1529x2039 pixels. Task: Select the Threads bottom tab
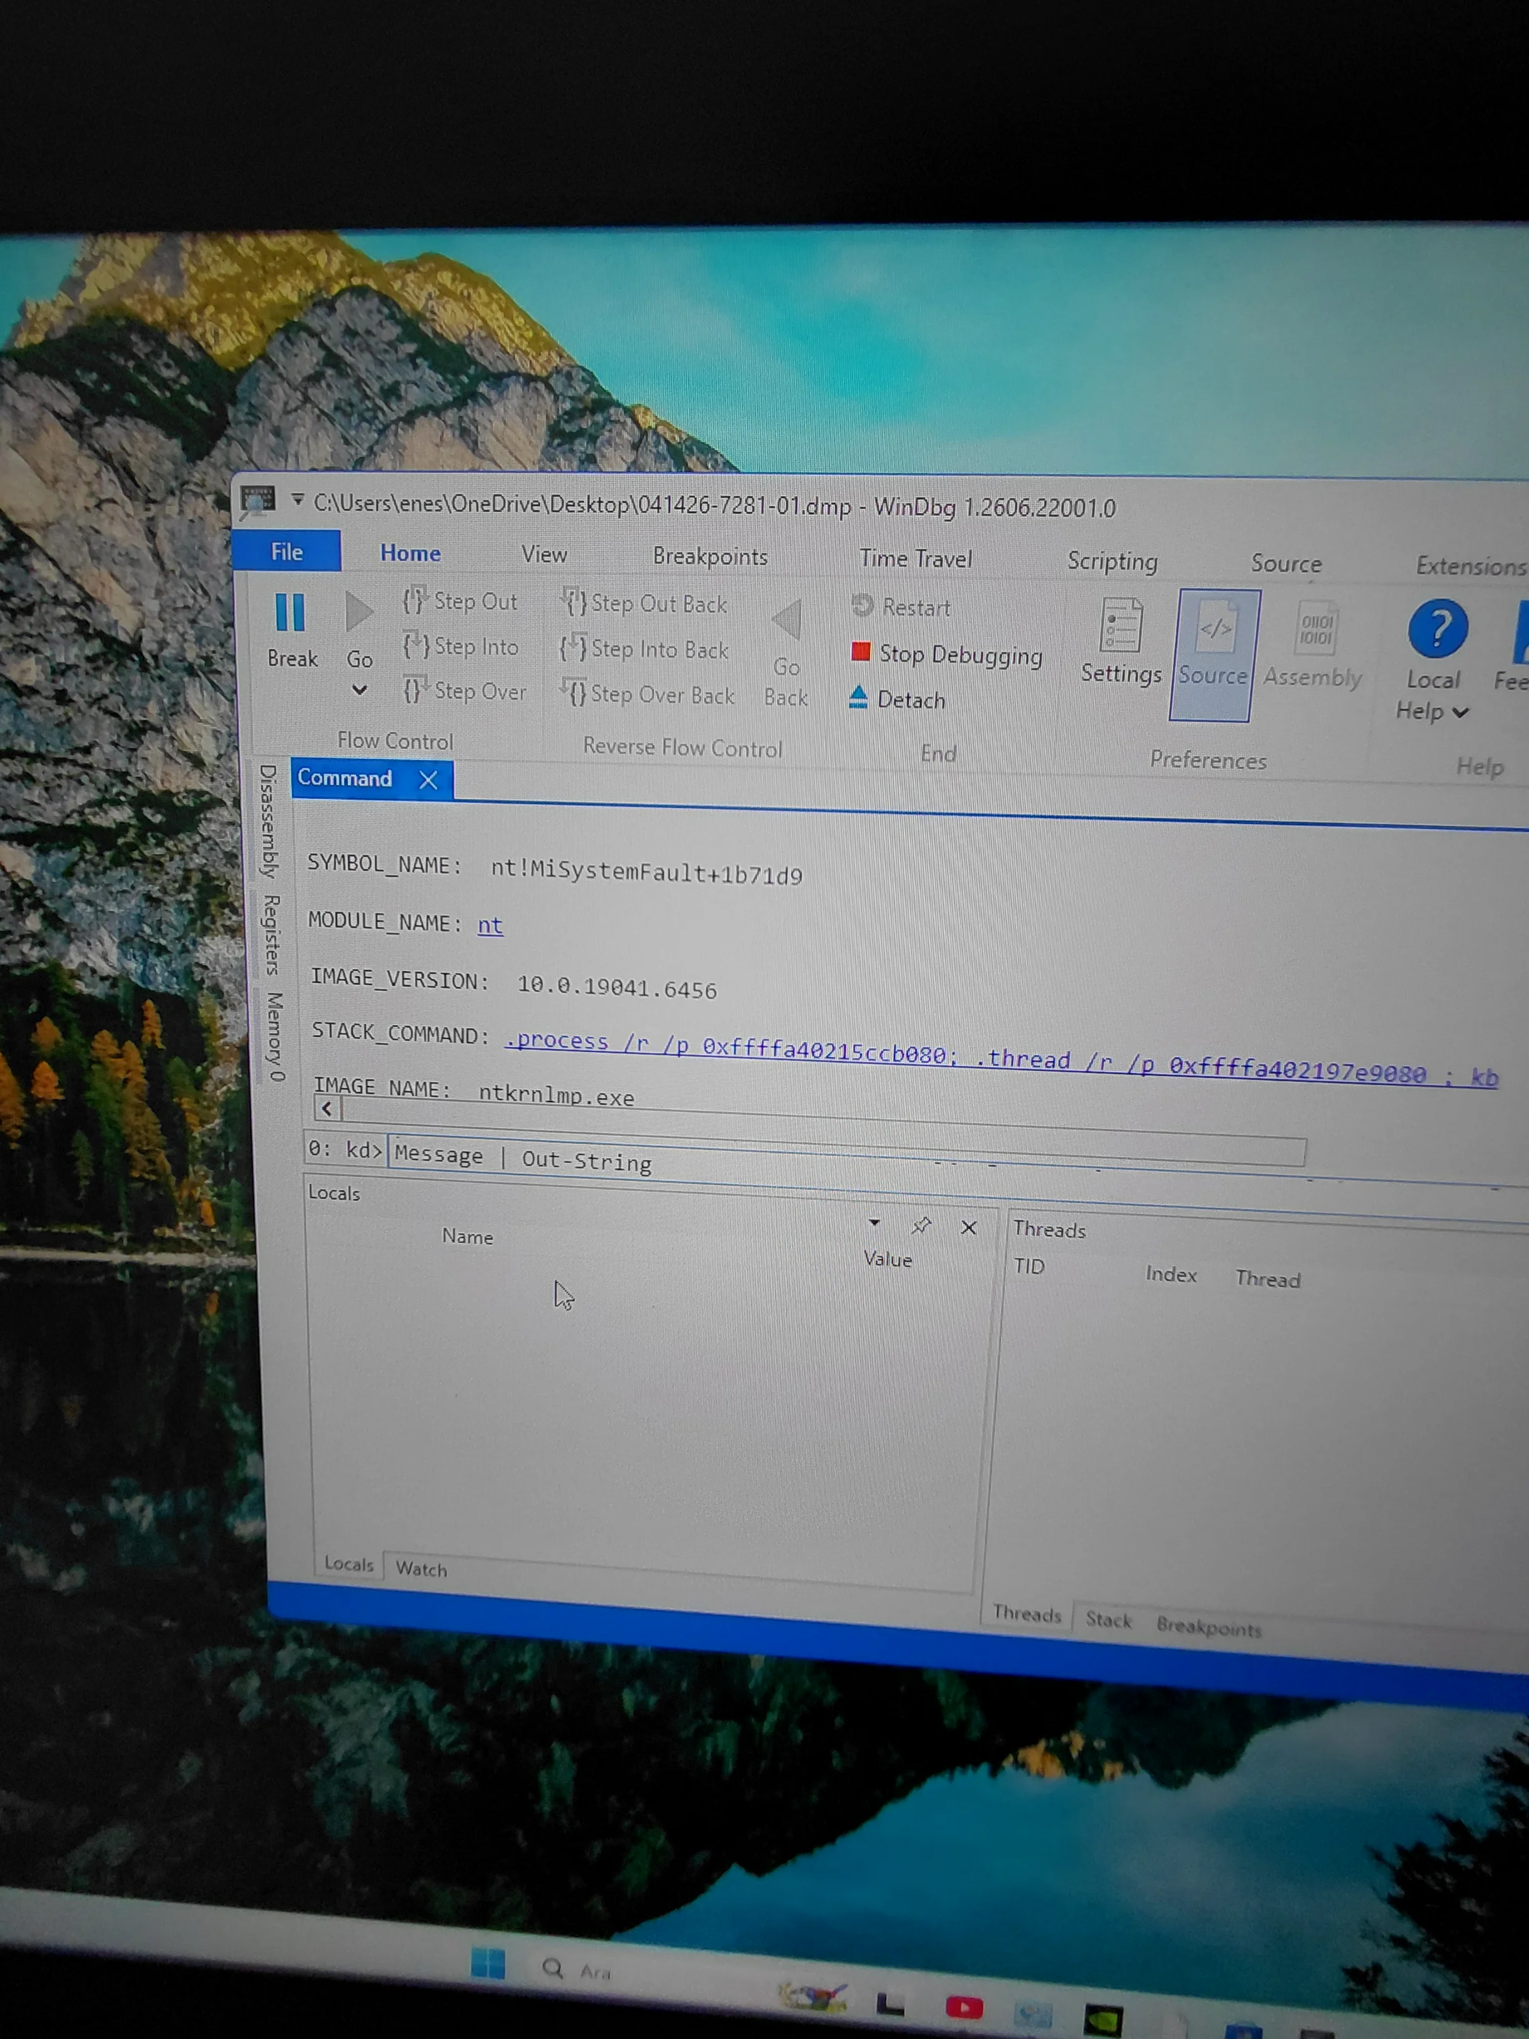pos(1027,1613)
